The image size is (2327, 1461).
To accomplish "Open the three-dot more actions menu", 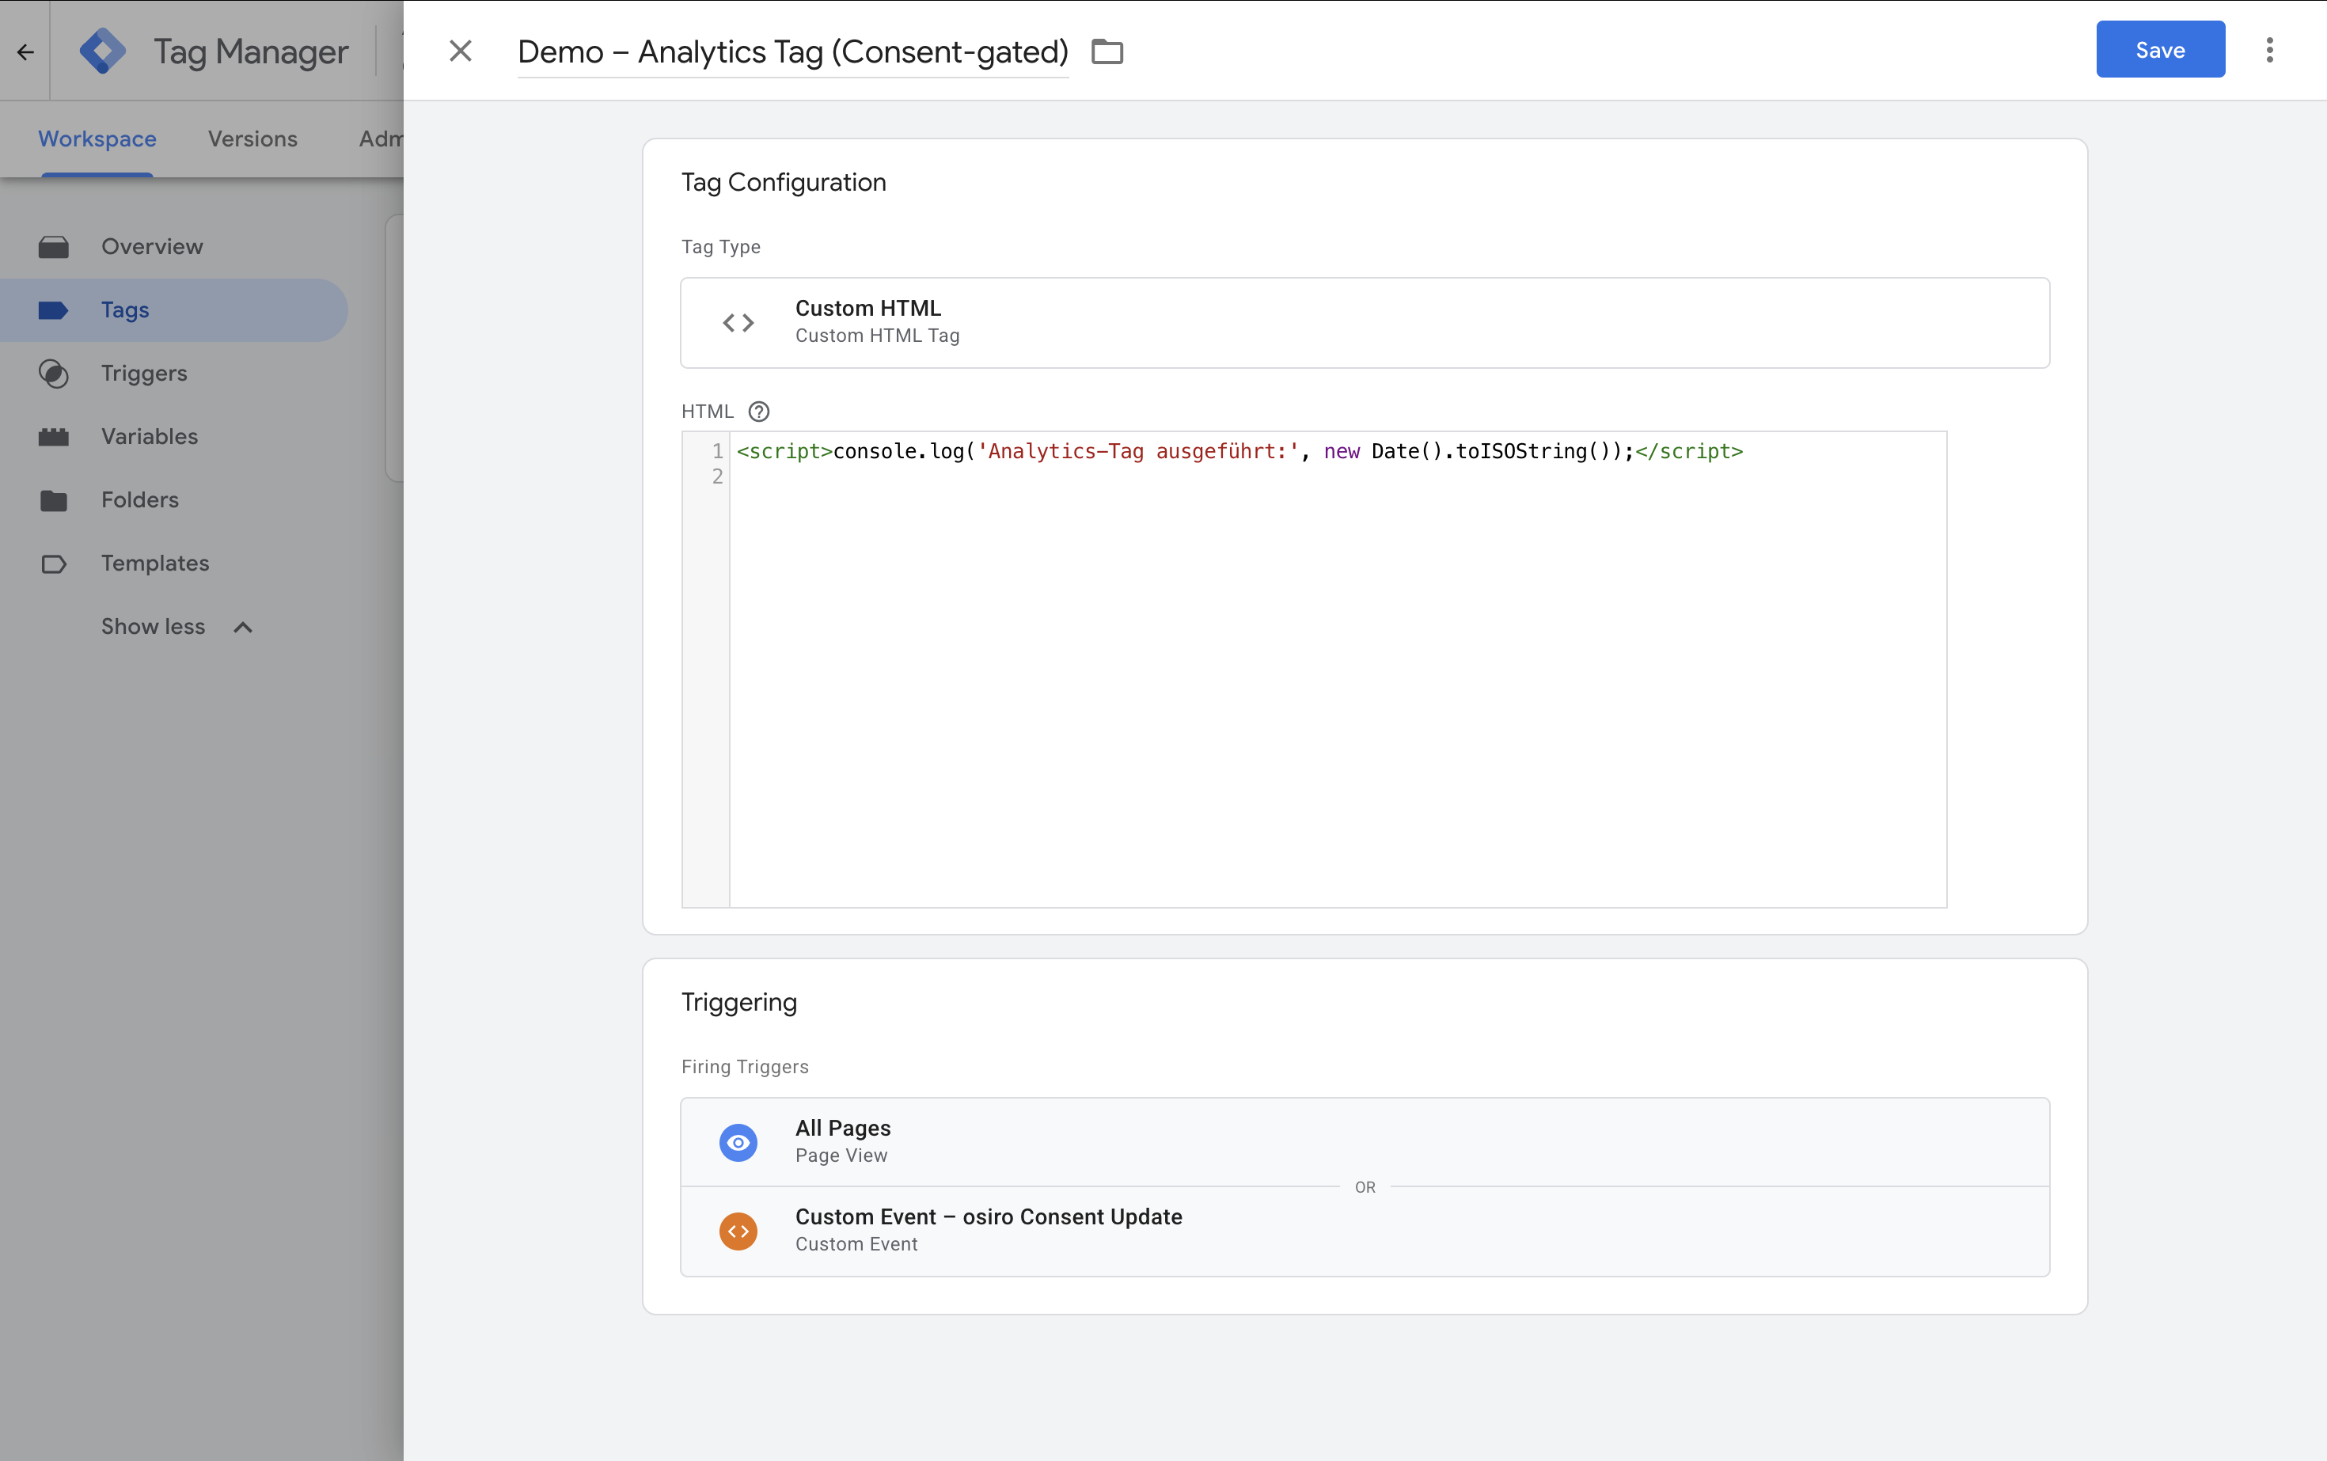I will coord(2269,50).
